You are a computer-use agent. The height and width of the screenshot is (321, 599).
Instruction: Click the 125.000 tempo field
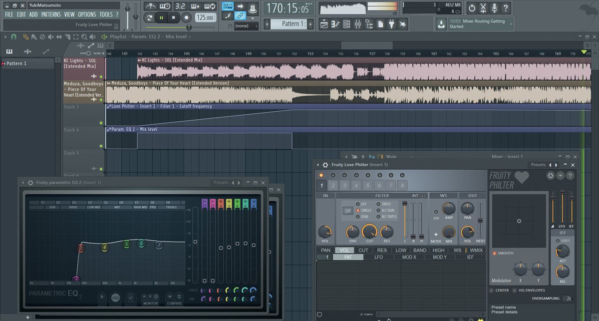(x=205, y=18)
